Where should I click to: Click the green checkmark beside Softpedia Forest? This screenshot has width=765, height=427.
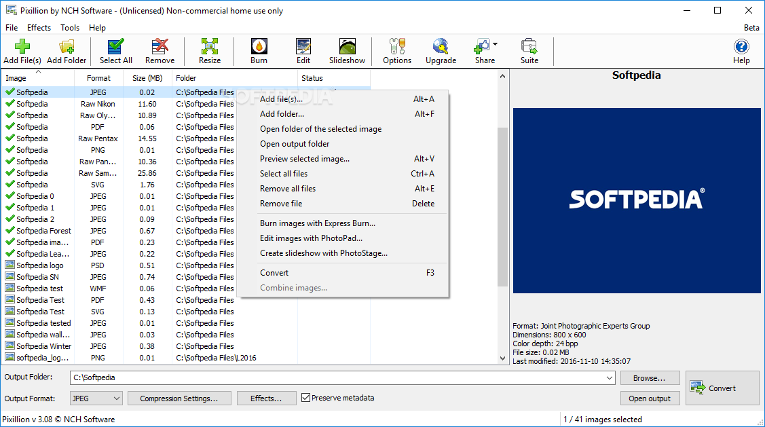coord(10,230)
